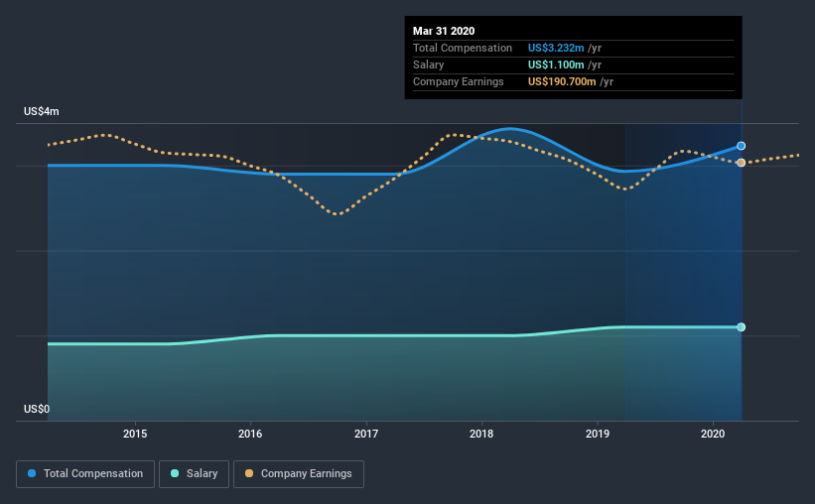Click the teal Salary data point
The image size is (815, 504).
click(x=742, y=326)
